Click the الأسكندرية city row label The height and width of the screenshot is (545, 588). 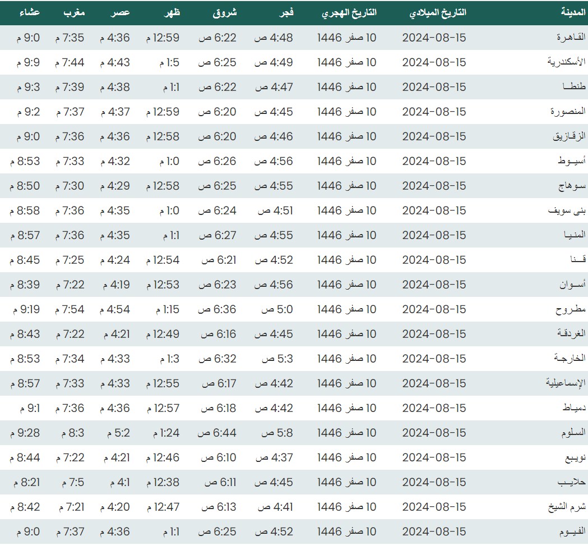tap(566, 62)
